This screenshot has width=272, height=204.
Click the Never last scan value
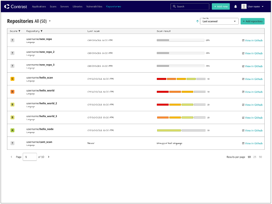(91, 143)
